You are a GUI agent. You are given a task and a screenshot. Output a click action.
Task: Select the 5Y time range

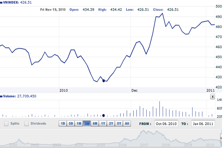pos(119,124)
